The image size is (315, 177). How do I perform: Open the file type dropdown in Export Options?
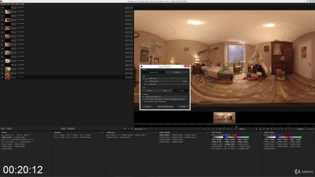click(x=168, y=79)
